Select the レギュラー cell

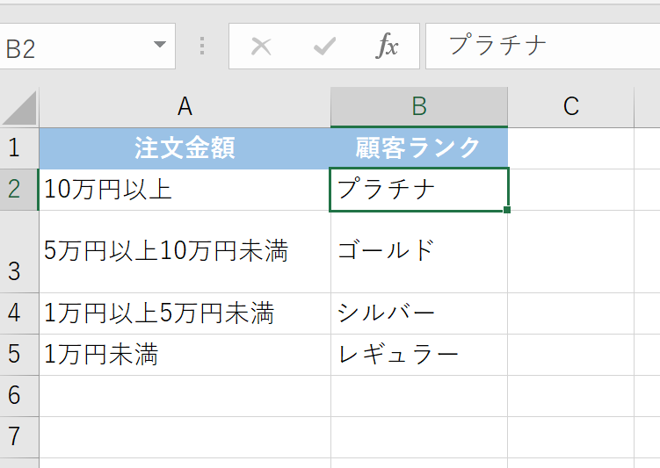(x=419, y=355)
